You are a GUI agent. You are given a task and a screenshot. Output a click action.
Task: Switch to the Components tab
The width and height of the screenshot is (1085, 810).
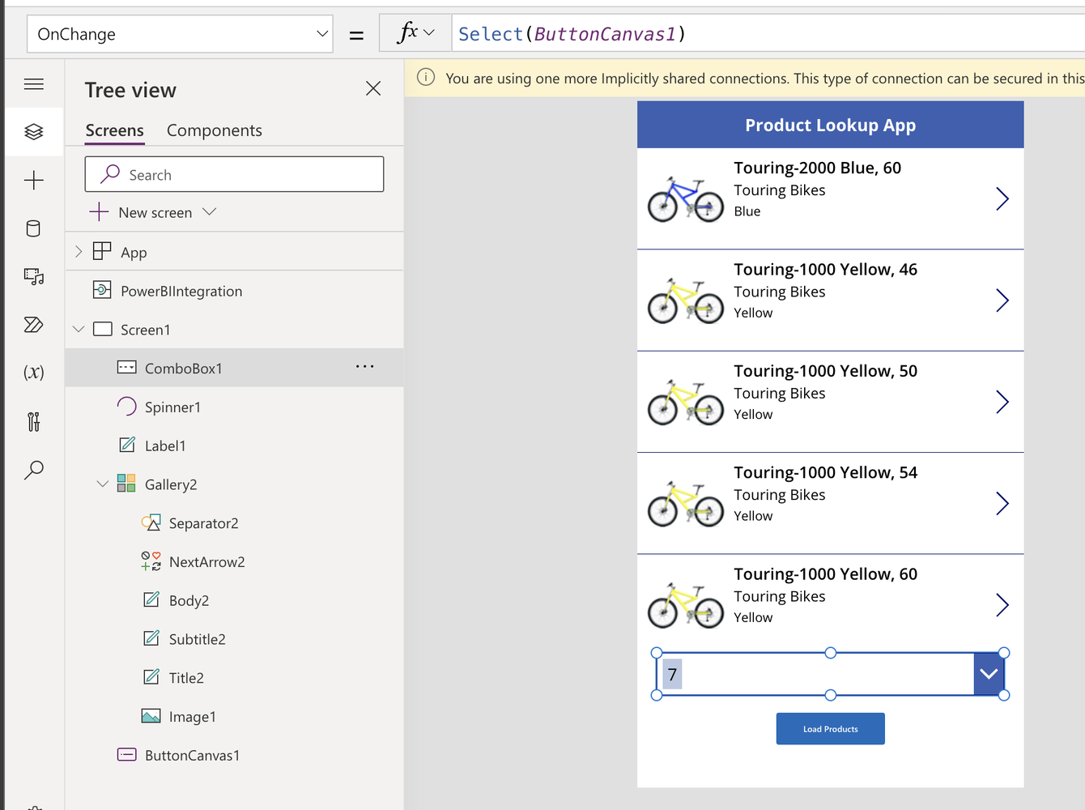(215, 130)
